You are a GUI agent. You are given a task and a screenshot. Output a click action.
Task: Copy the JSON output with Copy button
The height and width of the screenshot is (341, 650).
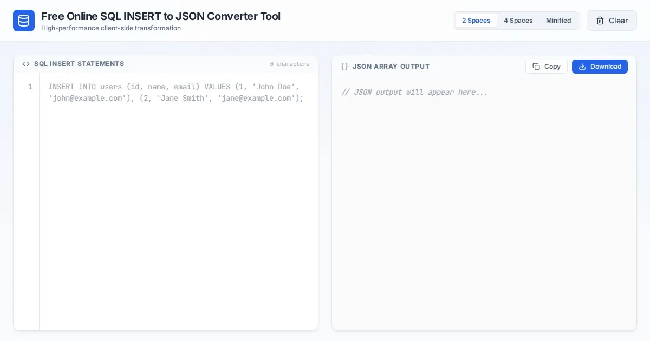point(547,67)
